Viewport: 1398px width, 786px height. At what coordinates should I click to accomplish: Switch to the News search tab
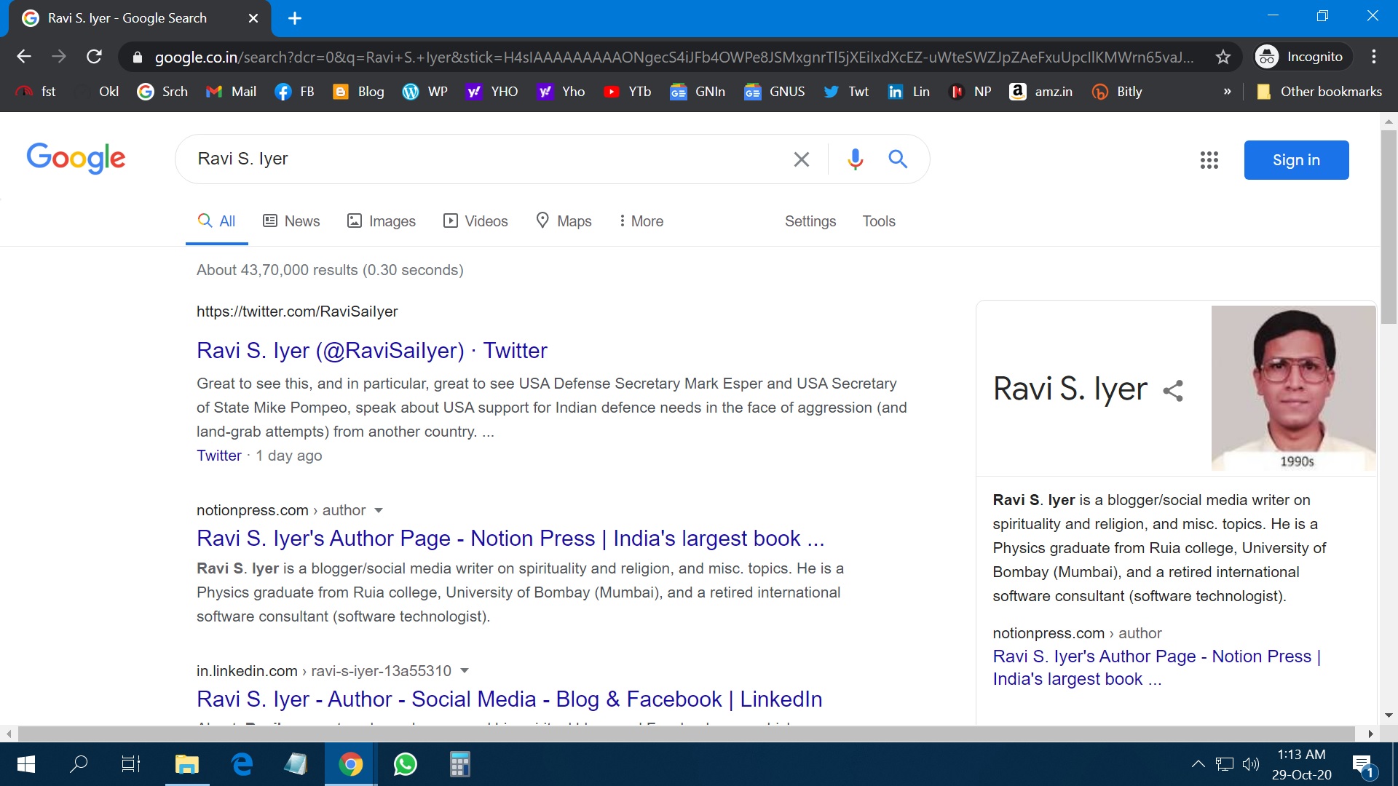(291, 221)
